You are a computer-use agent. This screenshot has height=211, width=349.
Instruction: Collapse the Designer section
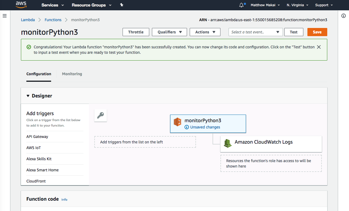coord(28,96)
